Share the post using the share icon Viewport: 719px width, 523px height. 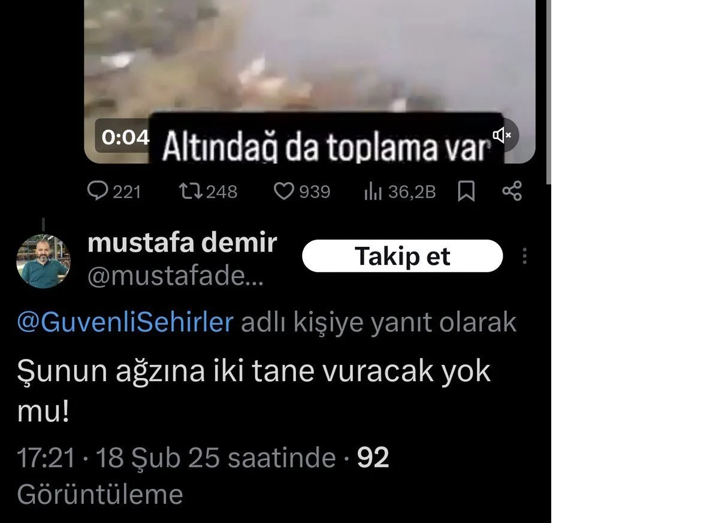pos(512,192)
